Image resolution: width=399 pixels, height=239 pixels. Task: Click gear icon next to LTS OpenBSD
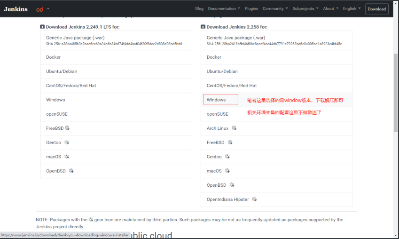(x=71, y=171)
